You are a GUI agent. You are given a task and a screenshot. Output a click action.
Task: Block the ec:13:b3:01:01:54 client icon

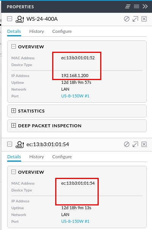pyautogui.click(x=127, y=144)
